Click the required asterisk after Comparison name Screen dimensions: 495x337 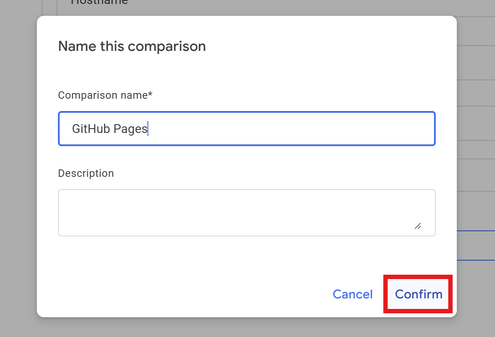[x=150, y=95]
